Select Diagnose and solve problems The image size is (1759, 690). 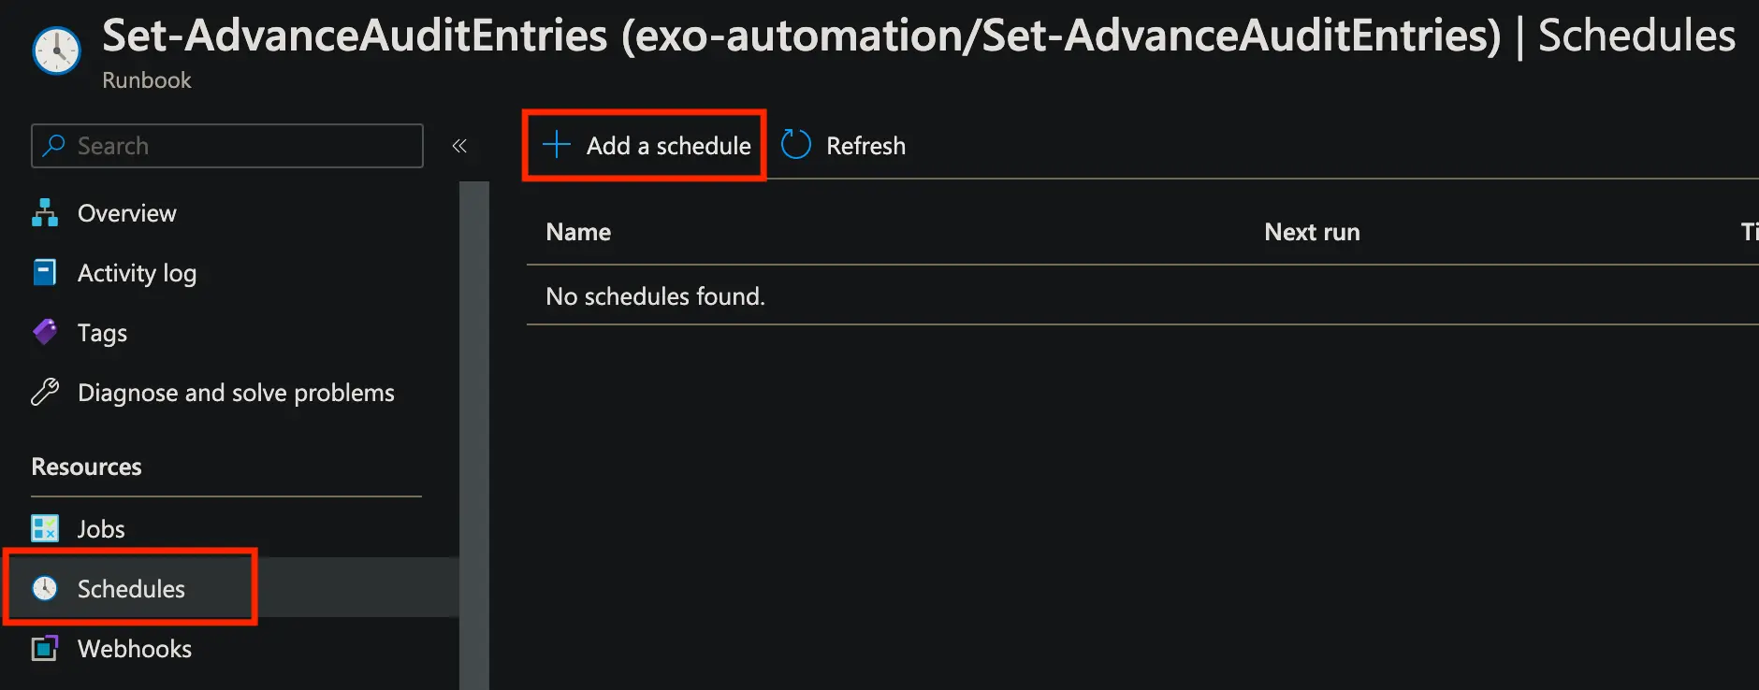pyautogui.click(x=236, y=393)
